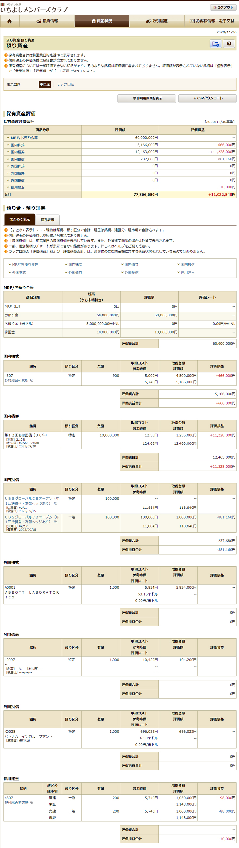This screenshot has height=848, width=239.
Task: Expand the 国内債券 row in summary table
Action: tap(18, 152)
